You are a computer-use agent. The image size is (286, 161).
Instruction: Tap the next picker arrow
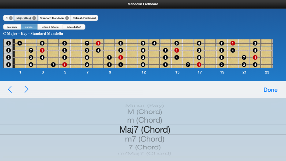click(x=26, y=89)
